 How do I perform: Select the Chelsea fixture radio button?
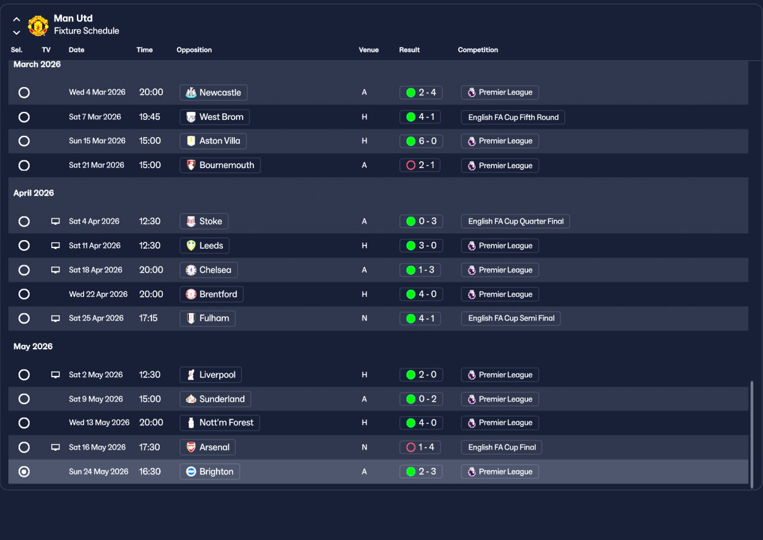[24, 270]
